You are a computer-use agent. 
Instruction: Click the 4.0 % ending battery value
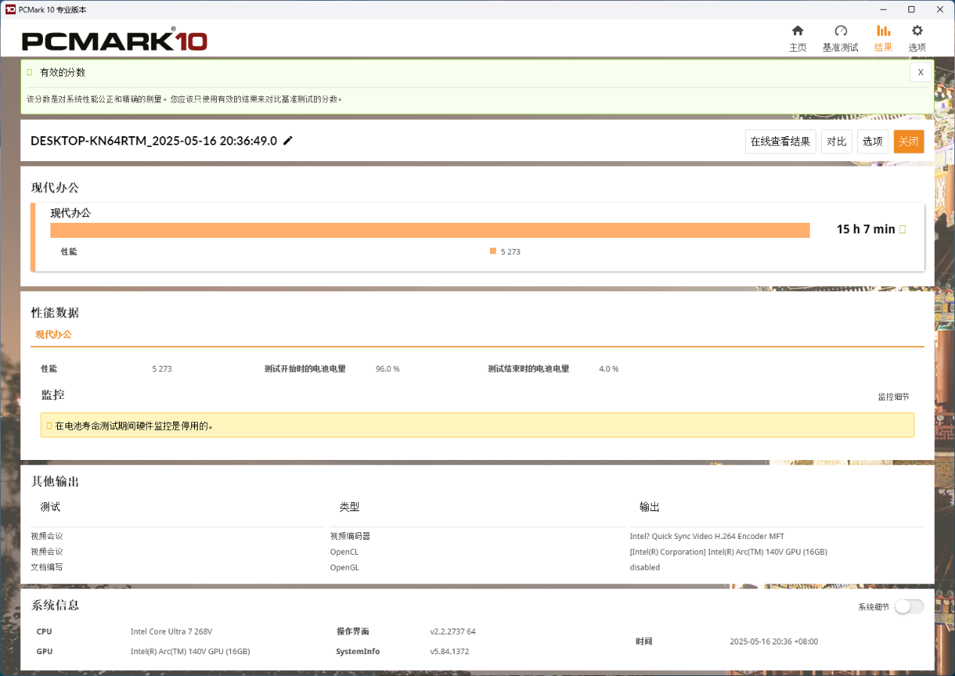[x=609, y=369]
